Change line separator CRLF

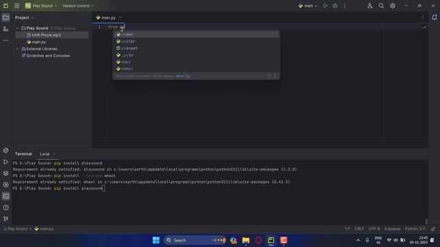[x=359, y=228]
